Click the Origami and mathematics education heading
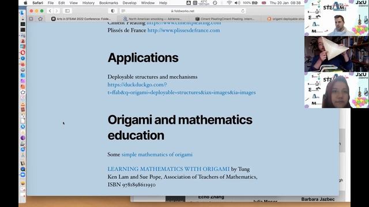Screen dimensions: 369x207 [180, 128]
